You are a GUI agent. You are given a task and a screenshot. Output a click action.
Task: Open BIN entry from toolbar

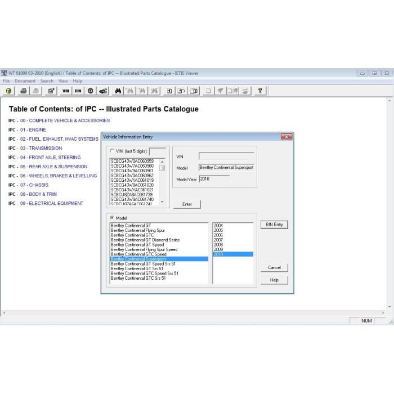pyautogui.click(x=78, y=91)
